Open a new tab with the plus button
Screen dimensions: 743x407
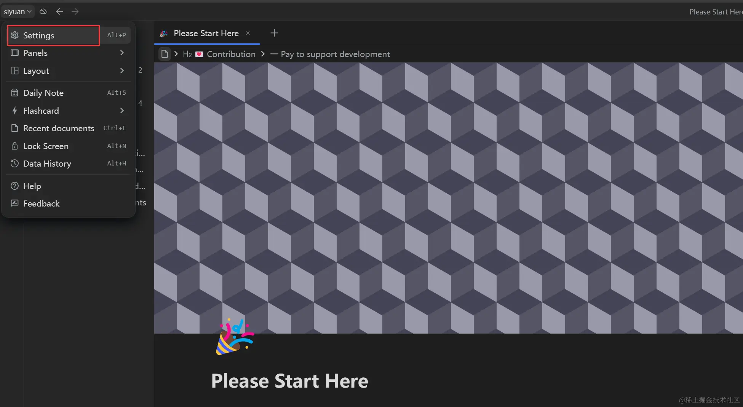[274, 33]
